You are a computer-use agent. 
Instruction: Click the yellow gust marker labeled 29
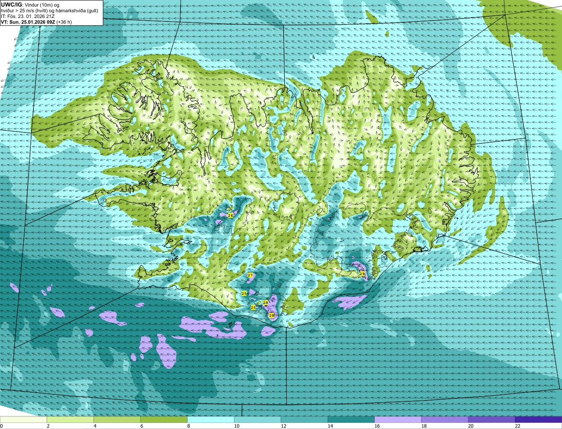click(362, 274)
